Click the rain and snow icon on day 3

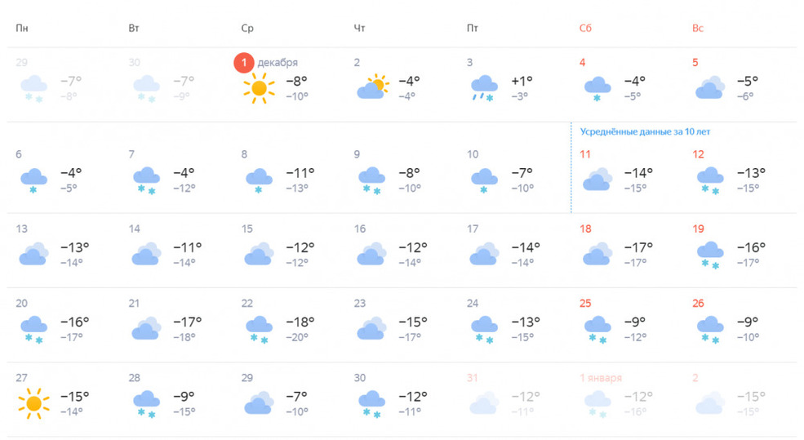click(484, 88)
